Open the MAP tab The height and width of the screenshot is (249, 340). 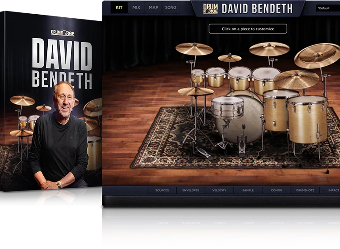click(153, 8)
